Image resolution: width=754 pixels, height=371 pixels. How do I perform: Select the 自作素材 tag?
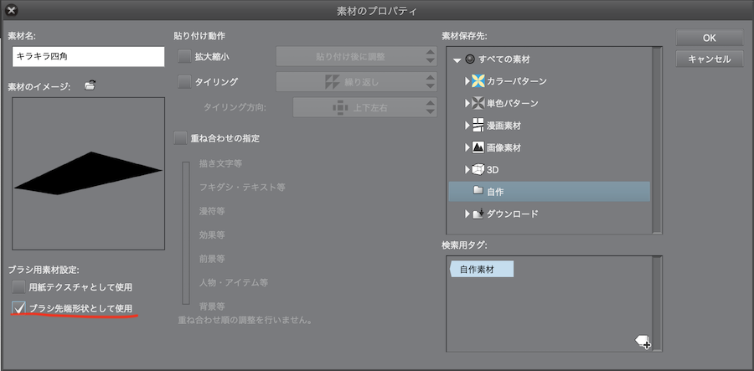pyautogui.click(x=482, y=269)
